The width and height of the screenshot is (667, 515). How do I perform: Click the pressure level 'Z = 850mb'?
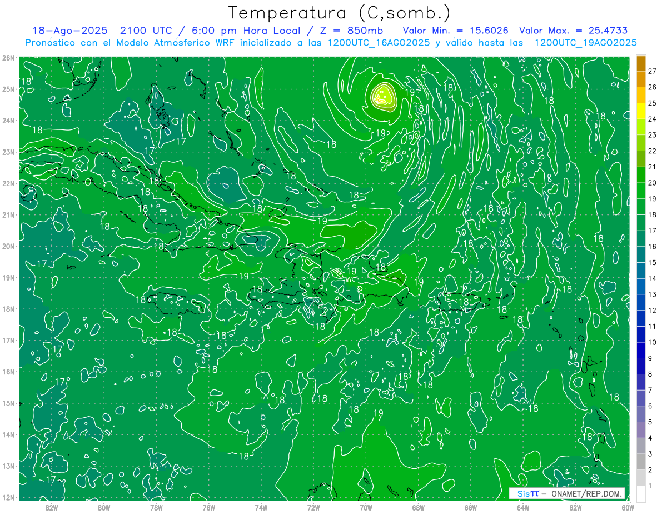click(351, 31)
